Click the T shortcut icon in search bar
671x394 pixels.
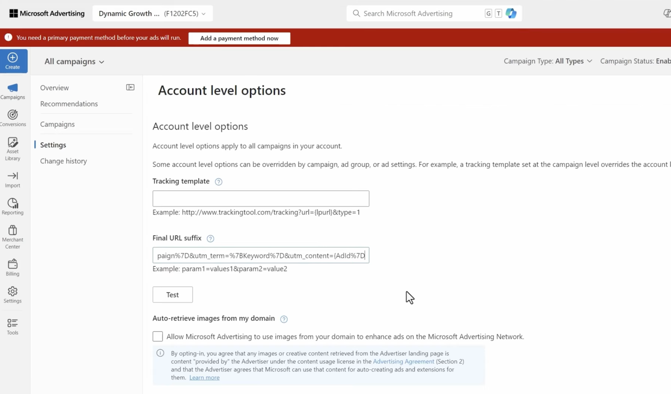coord(498,13)
